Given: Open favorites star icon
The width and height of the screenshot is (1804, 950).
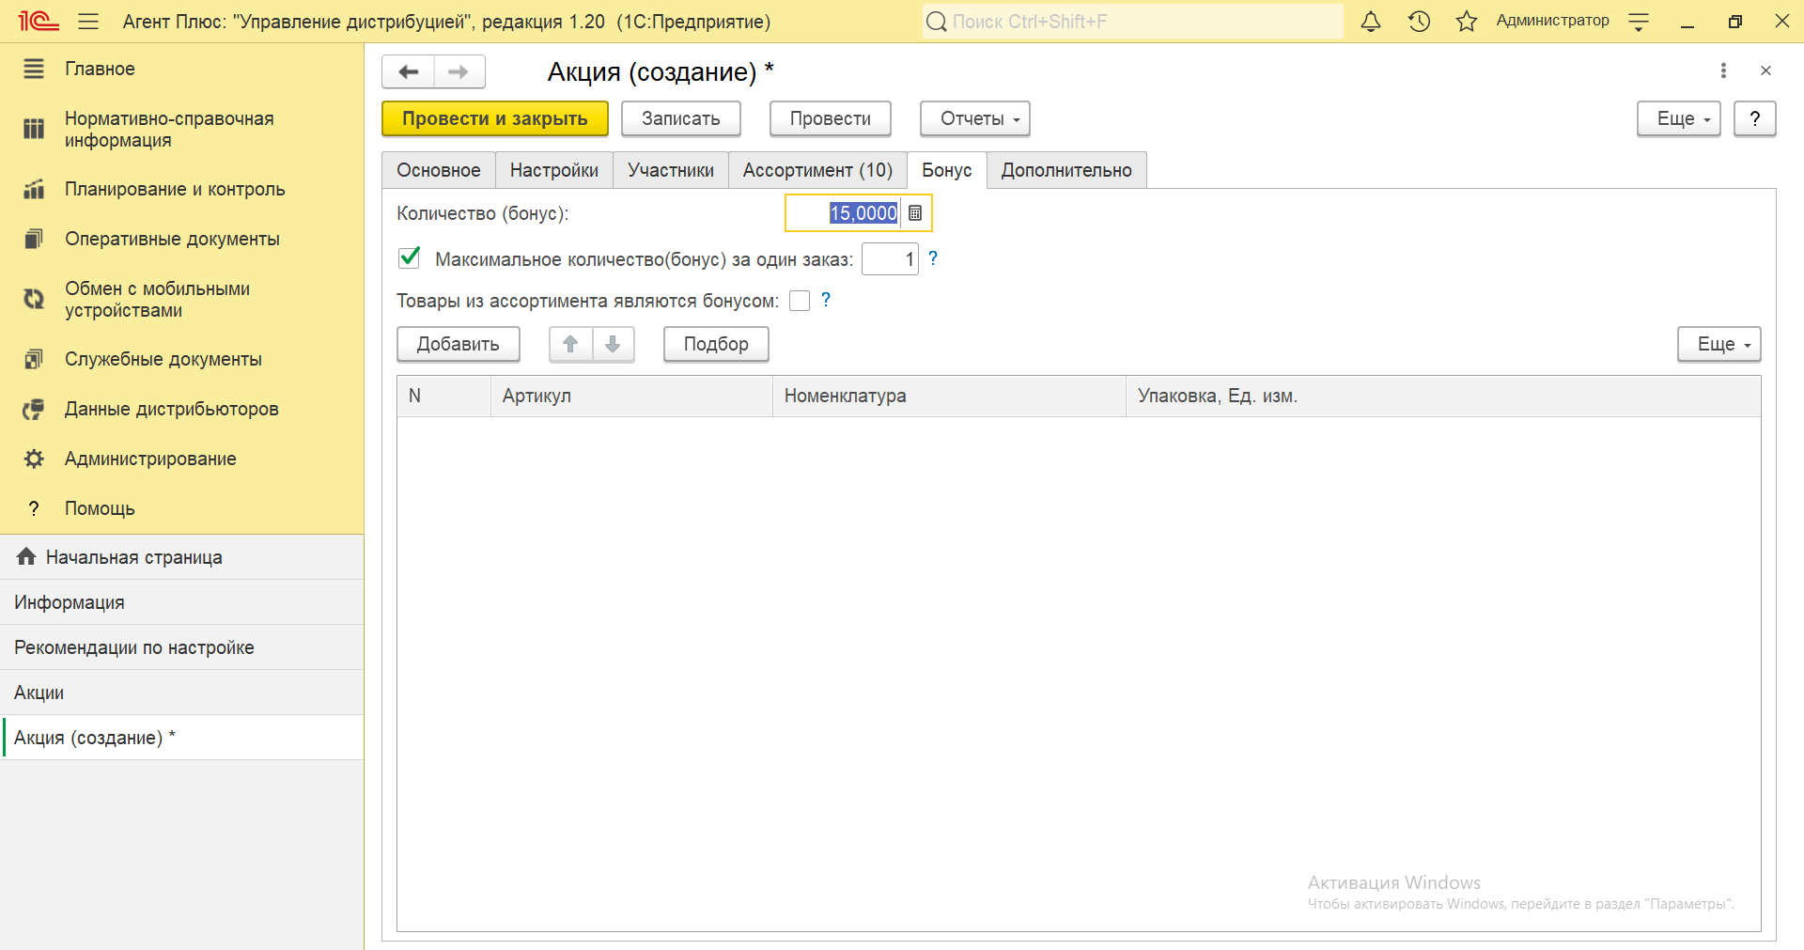Looking at the screenshot, I should 1467,21.
